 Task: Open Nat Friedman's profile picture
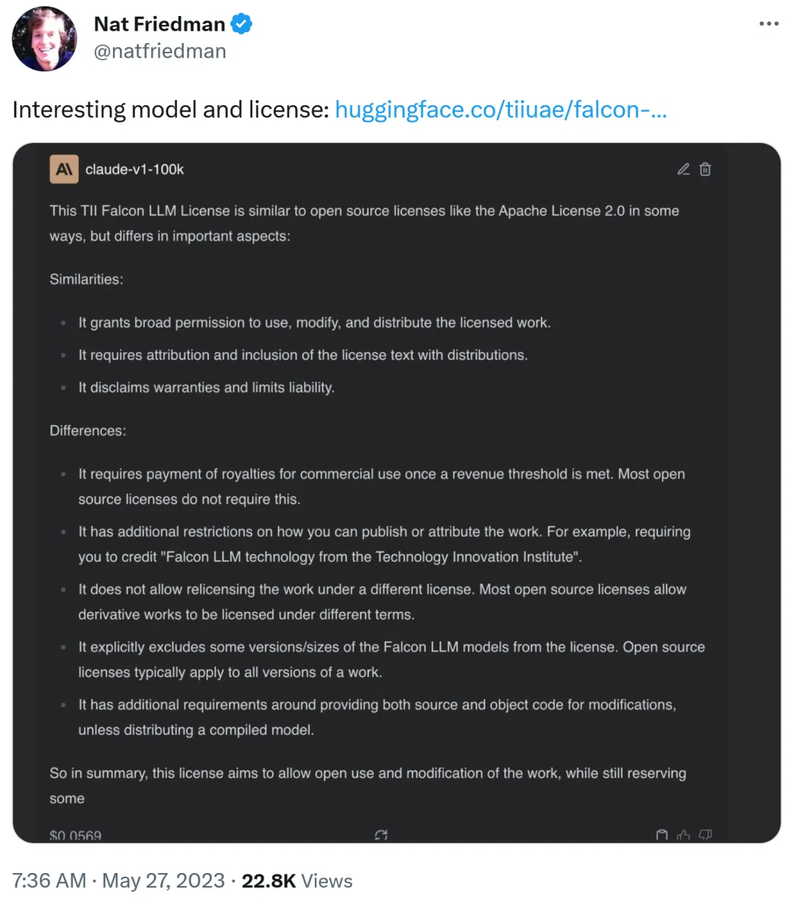point(44,39)
